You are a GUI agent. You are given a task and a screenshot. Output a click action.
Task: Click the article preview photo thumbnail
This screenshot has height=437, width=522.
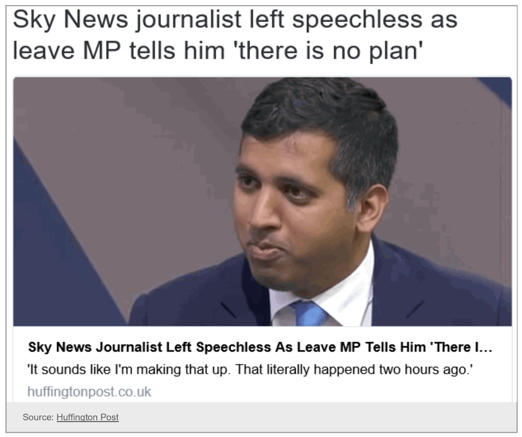(263, 201)
